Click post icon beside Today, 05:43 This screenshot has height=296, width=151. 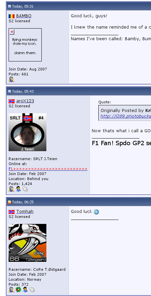[x=9, y=91]
